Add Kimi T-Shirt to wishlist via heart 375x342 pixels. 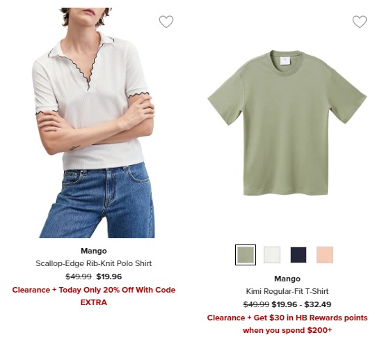[360, 22]
